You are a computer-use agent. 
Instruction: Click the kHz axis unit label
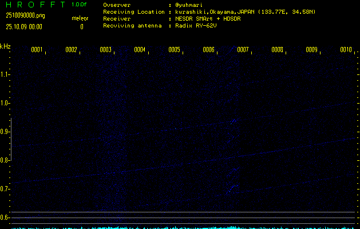[5, 46]
